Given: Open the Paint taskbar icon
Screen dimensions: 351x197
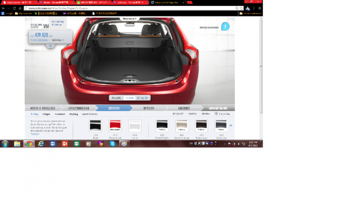Looking at the screenshot, I should 124,143.
